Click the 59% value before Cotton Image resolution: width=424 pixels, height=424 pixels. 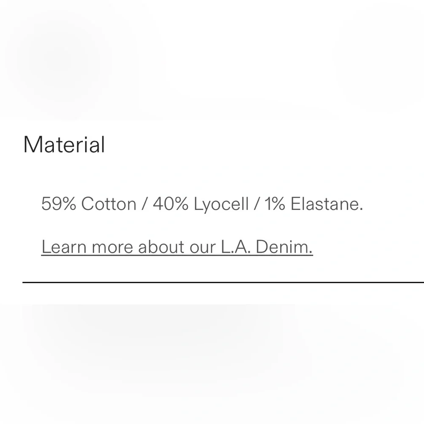pos(59,204)
